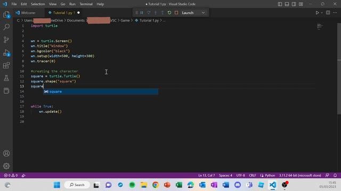
Task: Select Users in the breadcrumb path
Action: pyautogui.click(x=28, y=20)
